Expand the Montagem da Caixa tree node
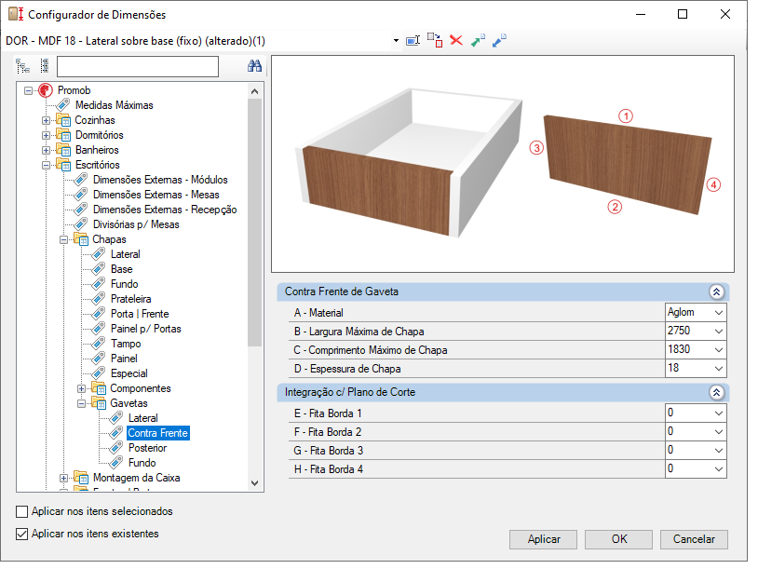Viewport: 758px width, 569px height. [x=64, y=478]
